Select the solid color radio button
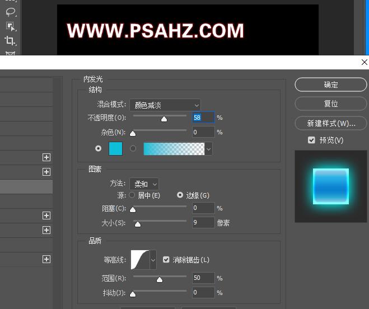This screenshot has height=309, width=369. 98,148
